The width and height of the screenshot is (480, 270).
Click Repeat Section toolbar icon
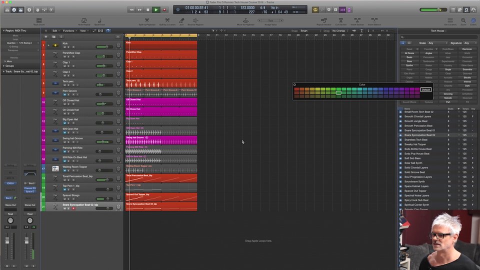pyautogui.click(x=324, y=21)
